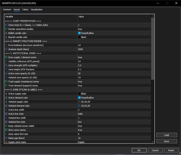Click the boolean icon beside Draw supply / demand zones
The width and height of the screenshot is (181, 155).
6,57
